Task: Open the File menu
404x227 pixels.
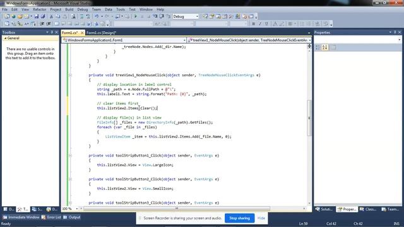Action: pos(4,9)
